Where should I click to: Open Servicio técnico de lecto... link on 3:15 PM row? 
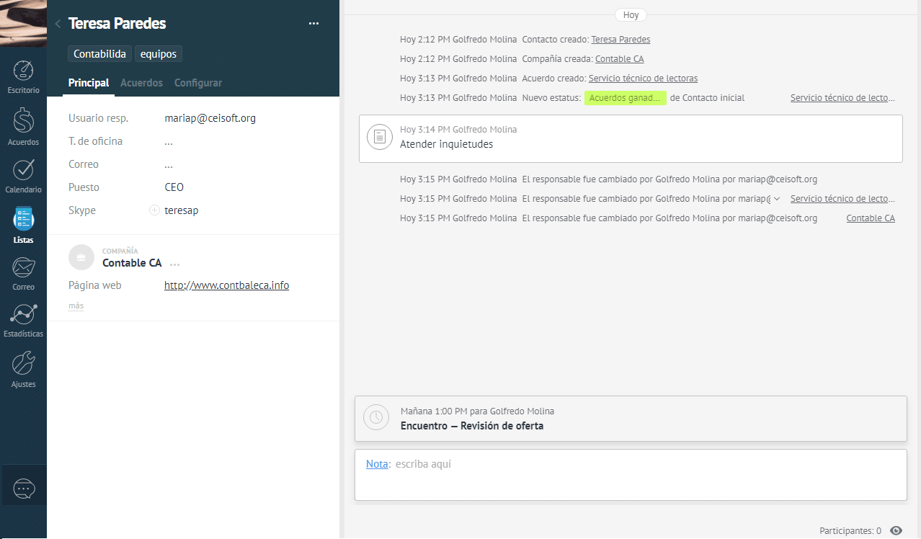point(842,198)
